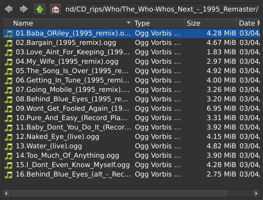
Task: Select 06.Getting_In_Tune file name
Action: [73, 80]
